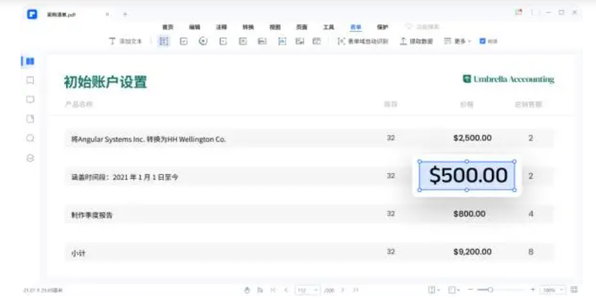Open the title bar more options menu
Screen dimensions: 596x301
tap(532, 12)
